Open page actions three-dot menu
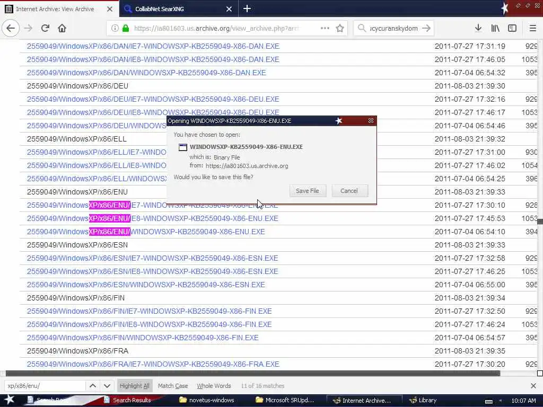Screen dimensions: 543x407 pos(325,28)
